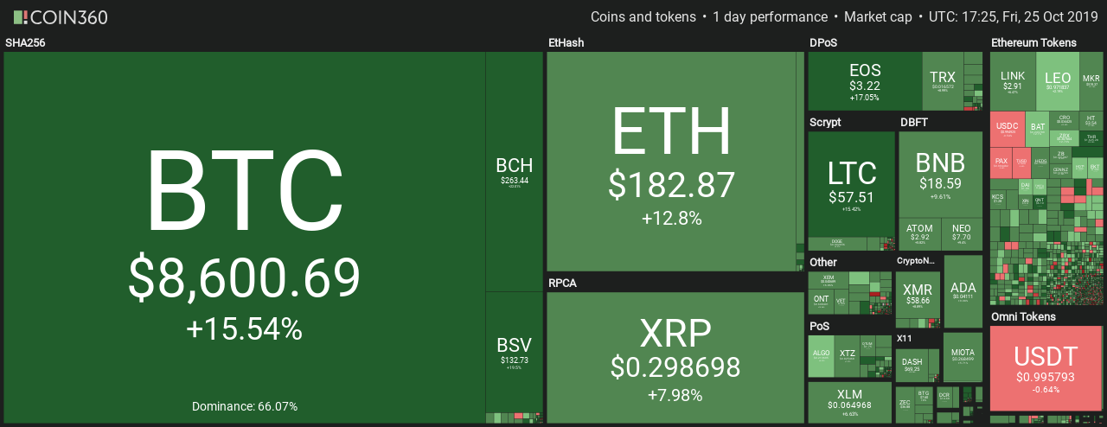Select the LTC tile
Screen dimensions: 1107x427
point(852,184)
